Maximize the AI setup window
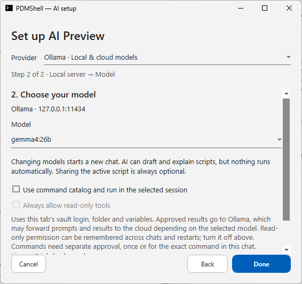302x284 pixels. pyautogui.click(x=265, y=9)
